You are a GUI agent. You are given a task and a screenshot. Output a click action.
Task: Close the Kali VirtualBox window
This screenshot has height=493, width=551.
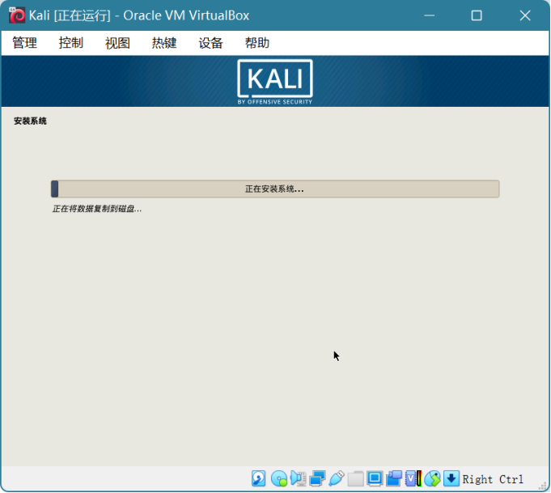click(525, 15)
